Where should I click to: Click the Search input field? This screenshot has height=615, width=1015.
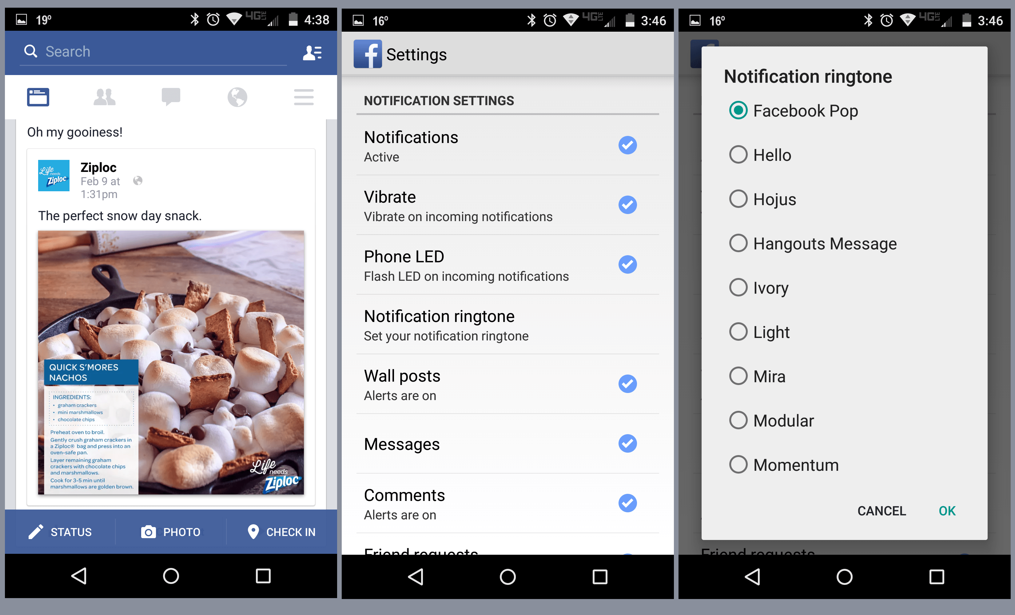click(x=153, y=52)
